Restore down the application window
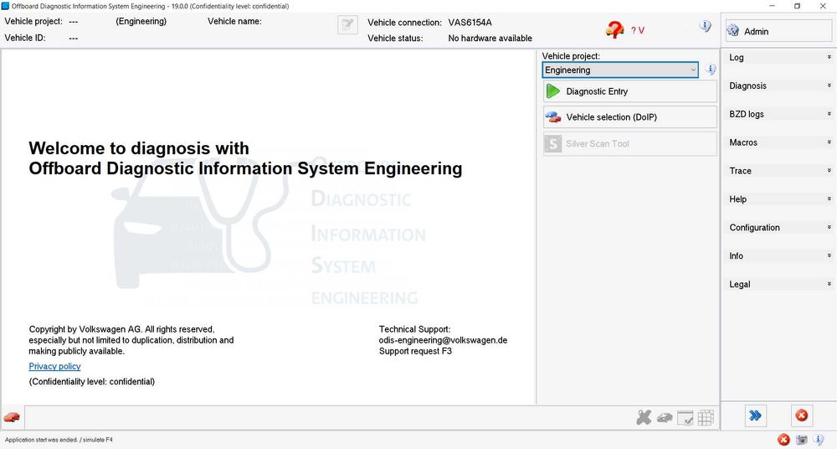The width and height of the screenshot is (837, 449). [x=797, y=6]
